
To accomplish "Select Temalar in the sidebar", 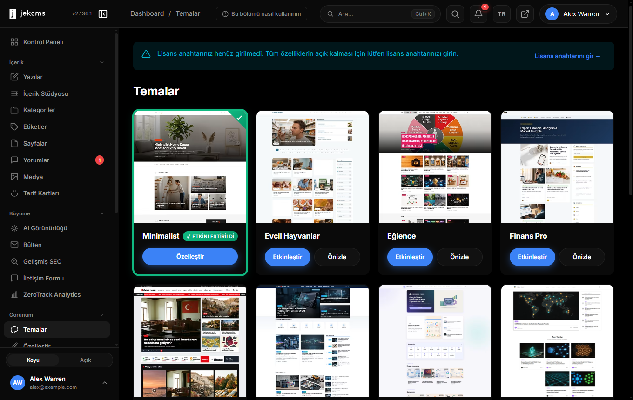I will (x=57, y=329).
